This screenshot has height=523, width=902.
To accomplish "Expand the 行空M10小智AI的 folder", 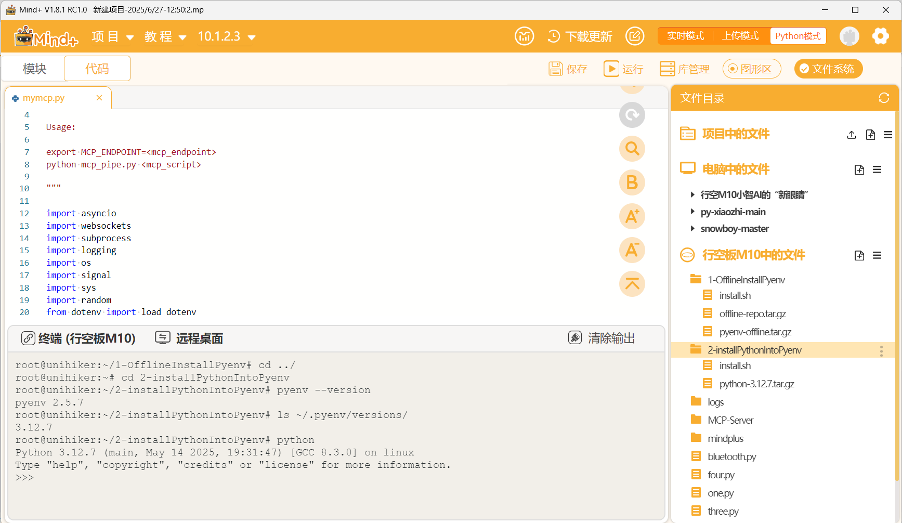I will [x=692, y=194].
